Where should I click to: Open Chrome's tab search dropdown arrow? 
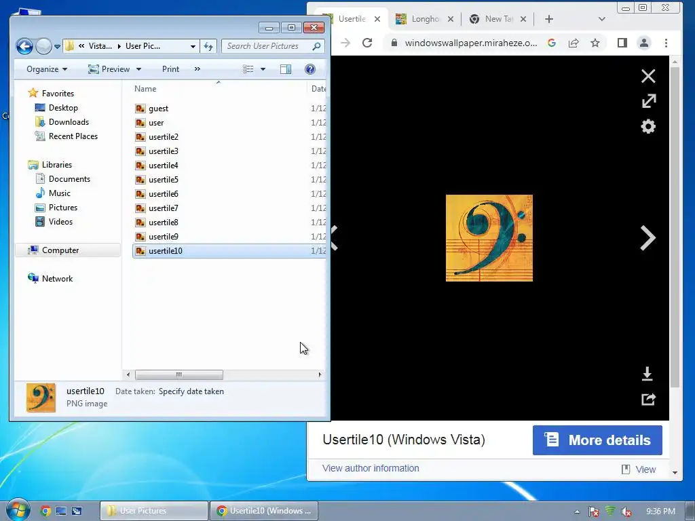[601, 19]
